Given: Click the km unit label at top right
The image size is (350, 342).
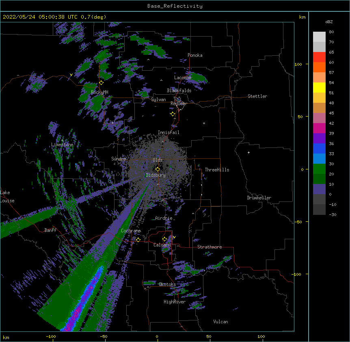Looking at the screenshot, I should point(302,17).
